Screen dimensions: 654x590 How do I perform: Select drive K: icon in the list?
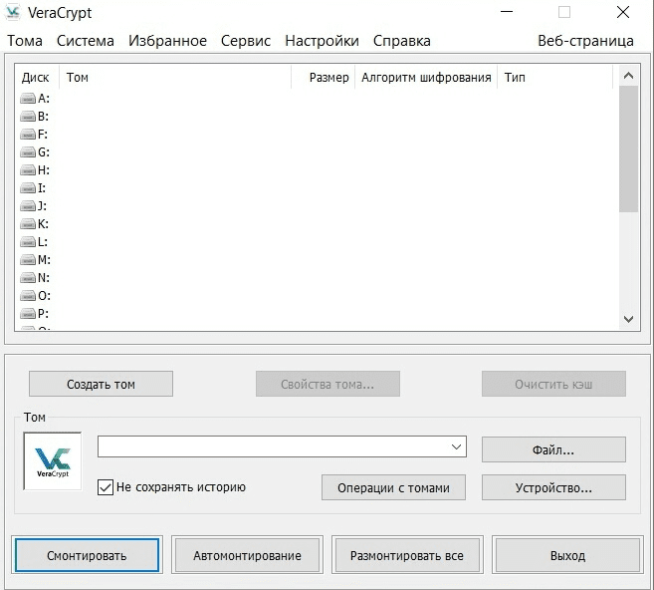point(28,224)
